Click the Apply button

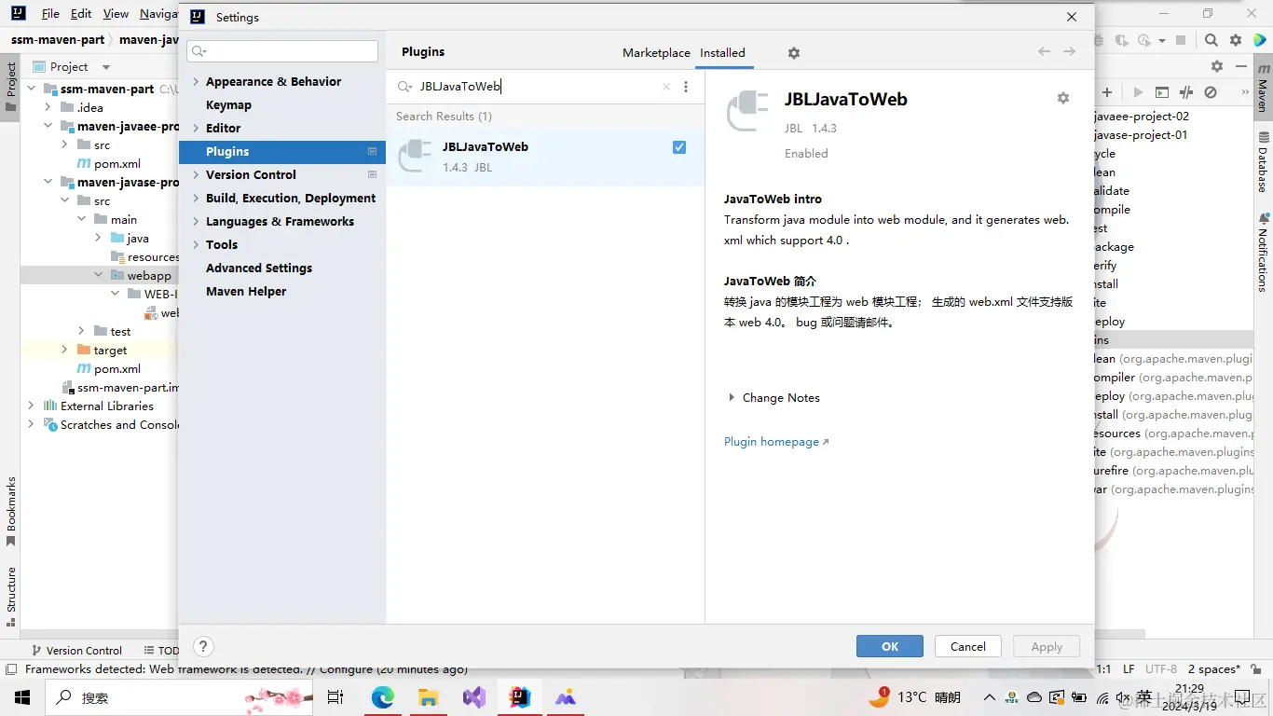coord(1047,647)
